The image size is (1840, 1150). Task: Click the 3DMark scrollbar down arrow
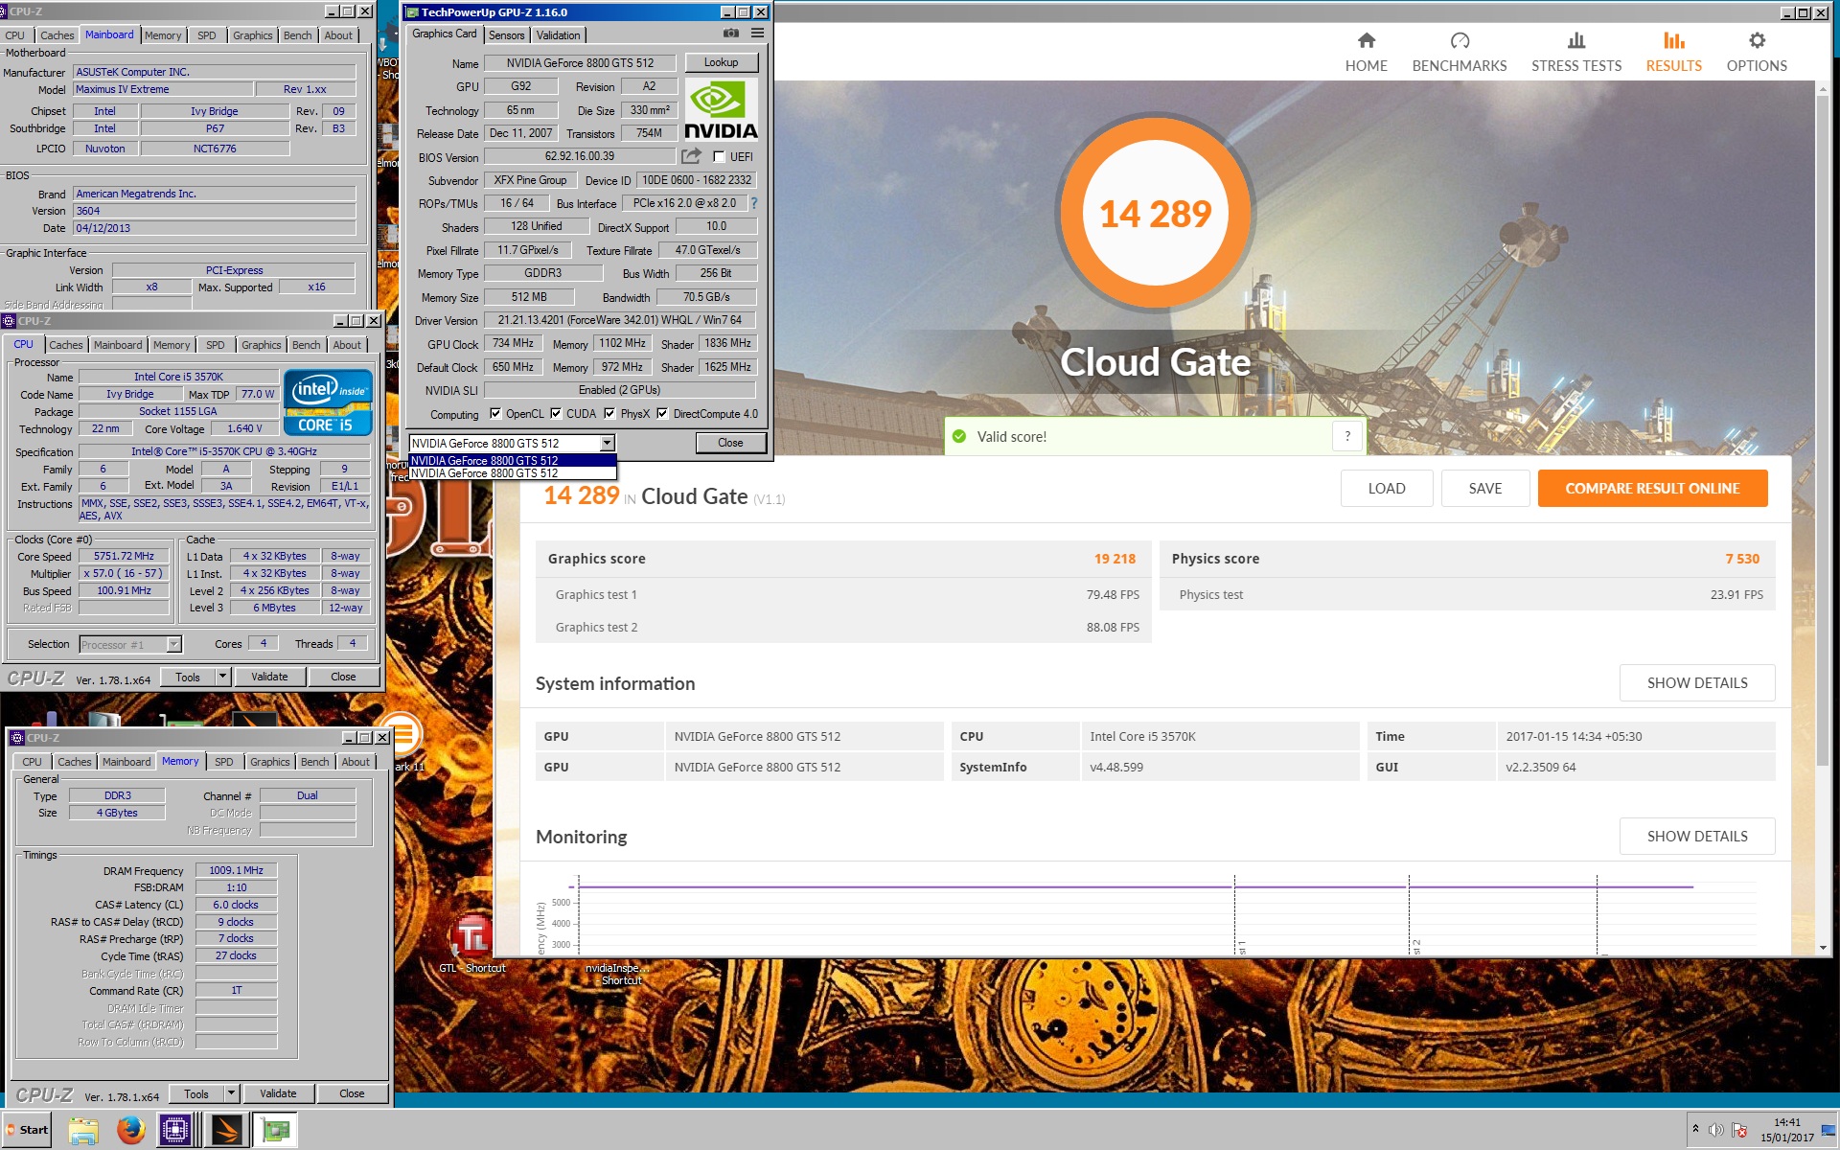point(1823,948)
